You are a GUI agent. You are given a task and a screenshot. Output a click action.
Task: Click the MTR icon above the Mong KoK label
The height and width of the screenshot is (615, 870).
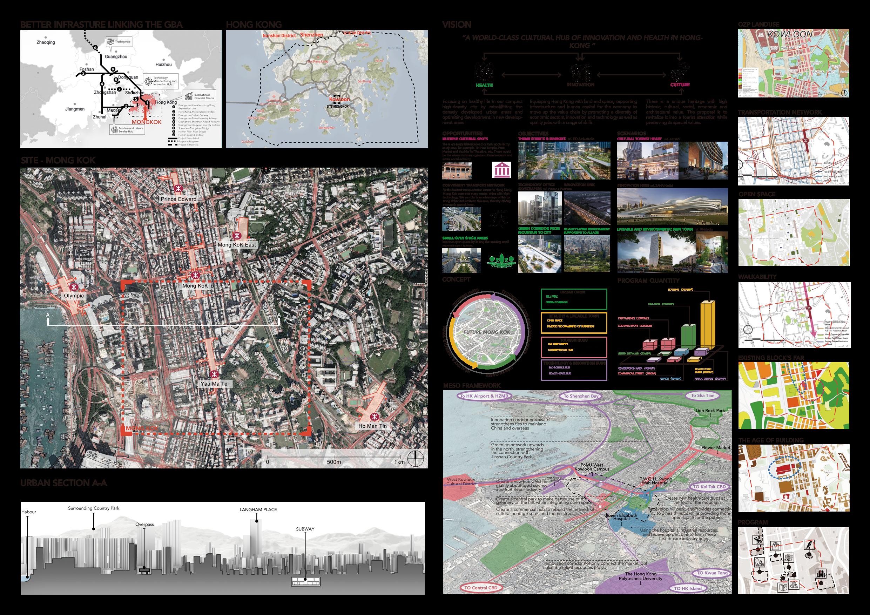196,276
